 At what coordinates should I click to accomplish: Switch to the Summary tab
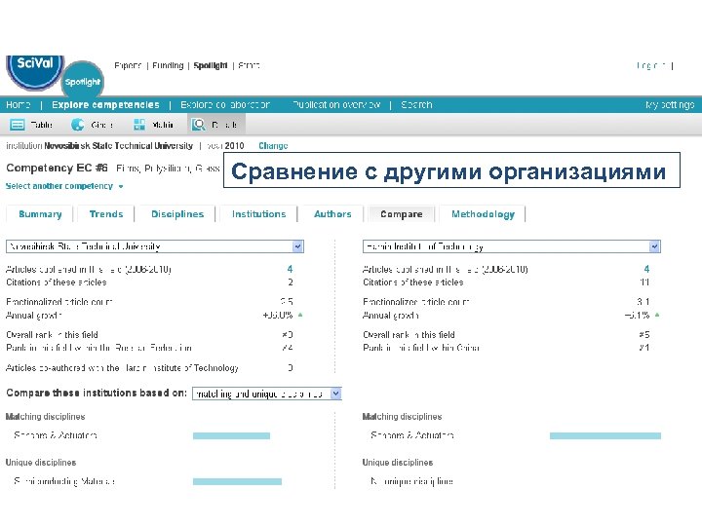click(40, 214)
